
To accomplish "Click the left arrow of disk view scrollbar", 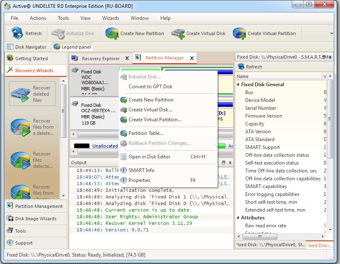I will tap(73, 134).
